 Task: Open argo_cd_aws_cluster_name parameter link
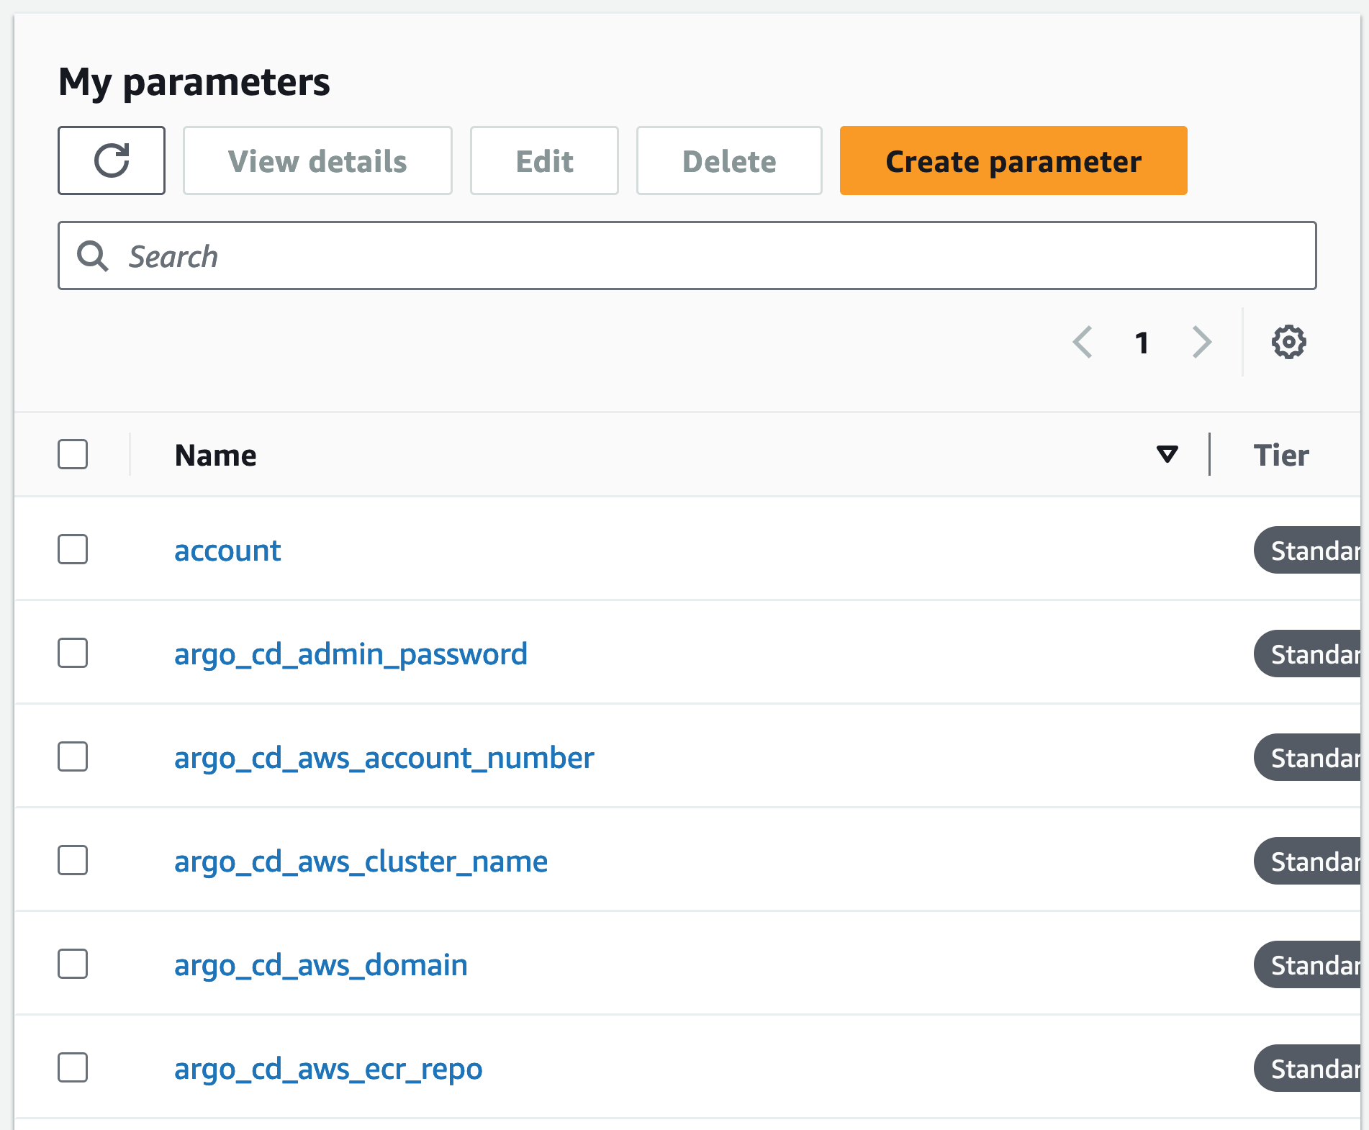(361, 862)
